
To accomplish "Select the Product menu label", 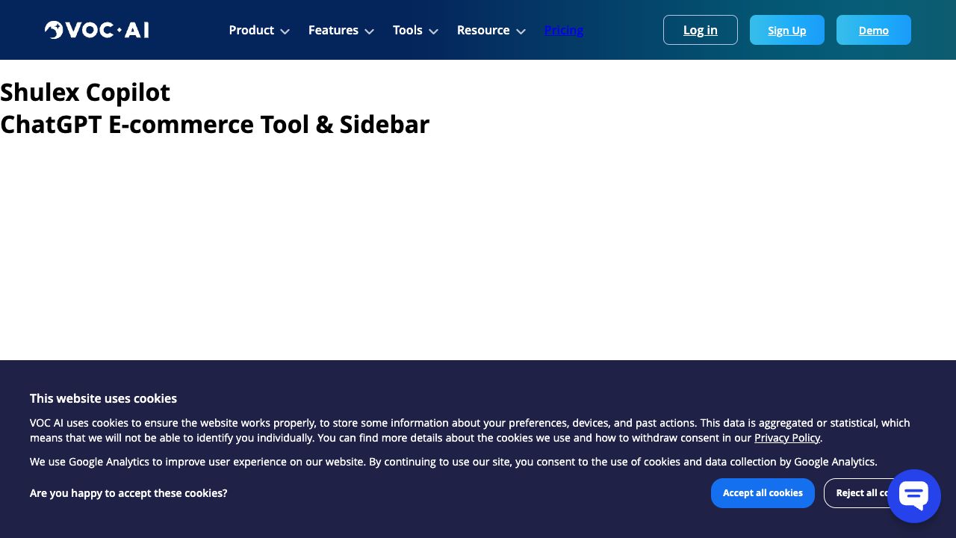I will 251,30.
